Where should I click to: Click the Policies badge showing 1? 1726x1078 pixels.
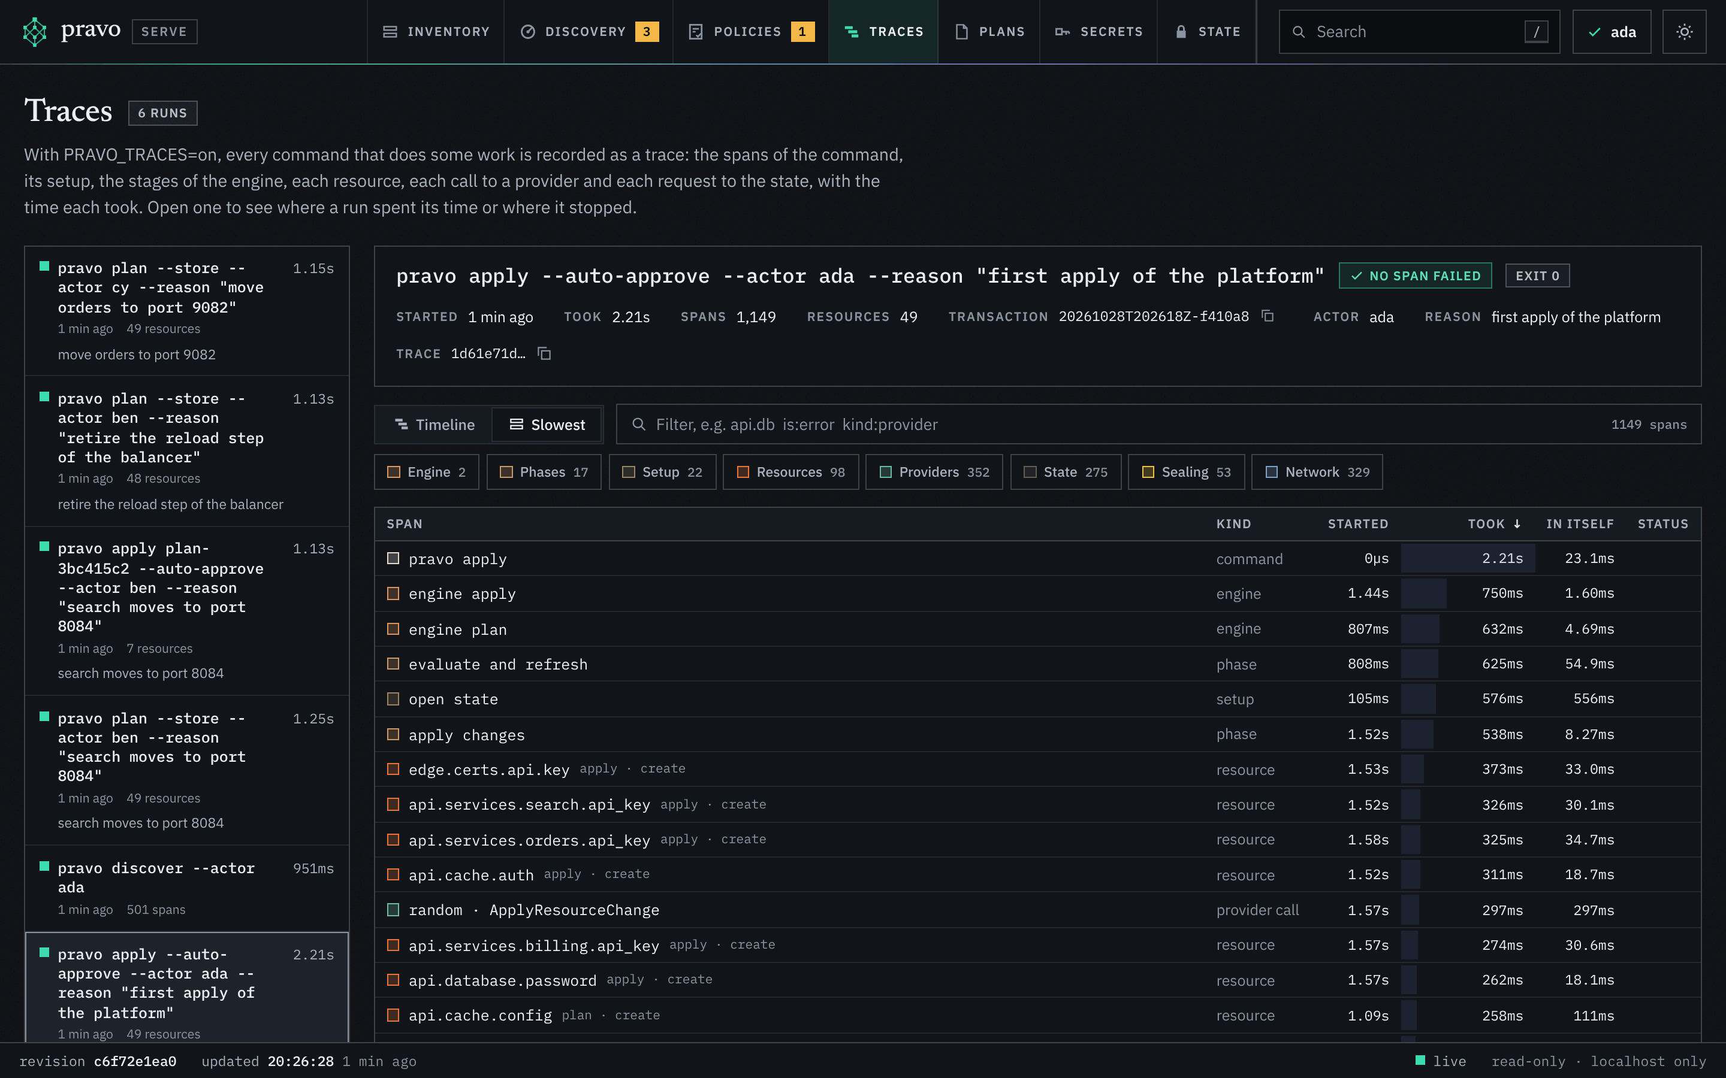(x=802, y=31)
